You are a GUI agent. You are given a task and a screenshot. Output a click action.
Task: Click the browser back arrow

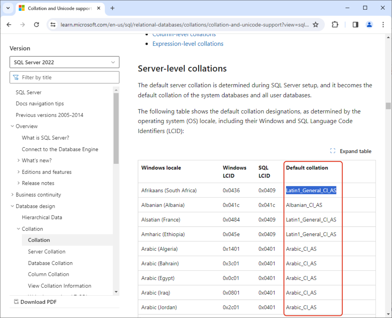click(9, 25)
